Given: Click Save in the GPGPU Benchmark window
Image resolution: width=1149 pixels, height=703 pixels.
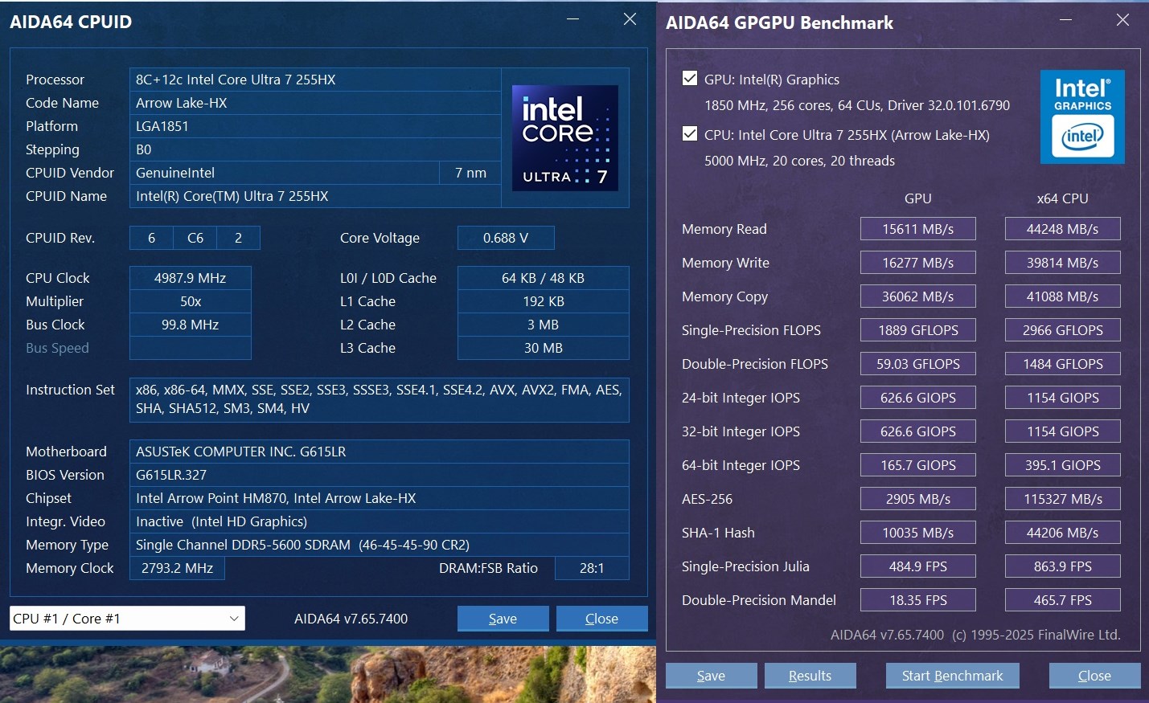Looking at the screenshot, I should (711, 676).
